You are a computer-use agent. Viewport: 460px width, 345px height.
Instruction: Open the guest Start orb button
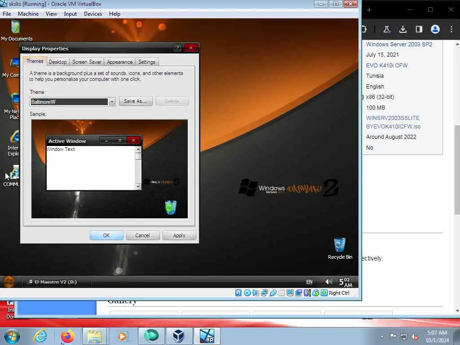click(9, 282)
